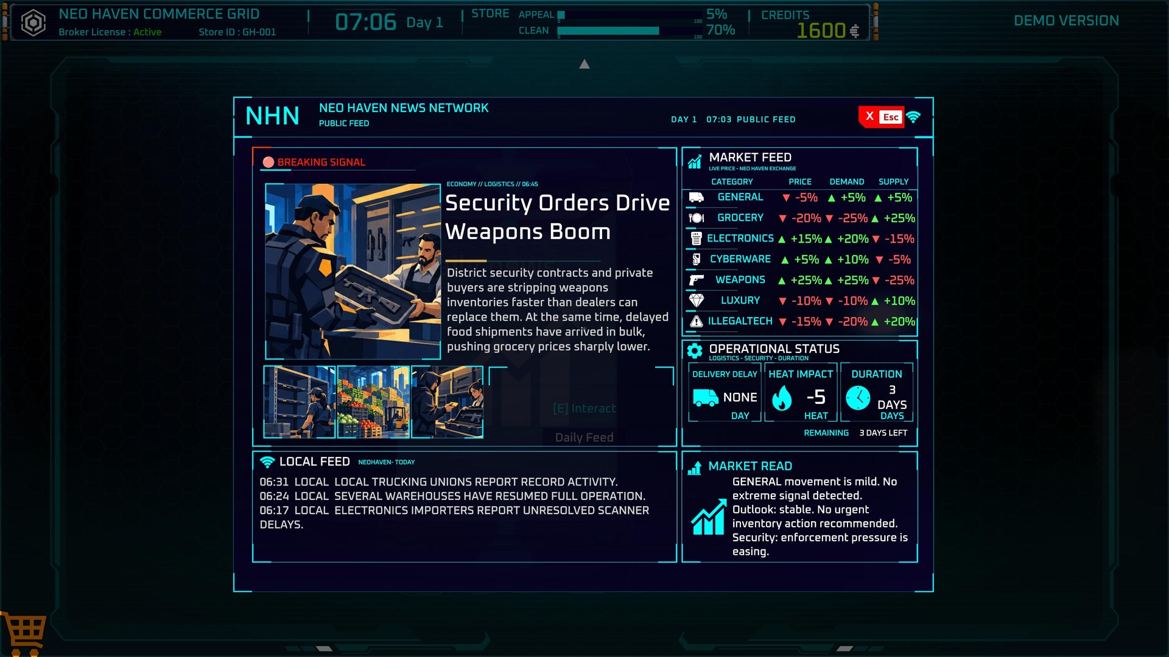
Task: Click the red Breaking Signal dot
Action: pyautogui.click(x=269, y=162)
